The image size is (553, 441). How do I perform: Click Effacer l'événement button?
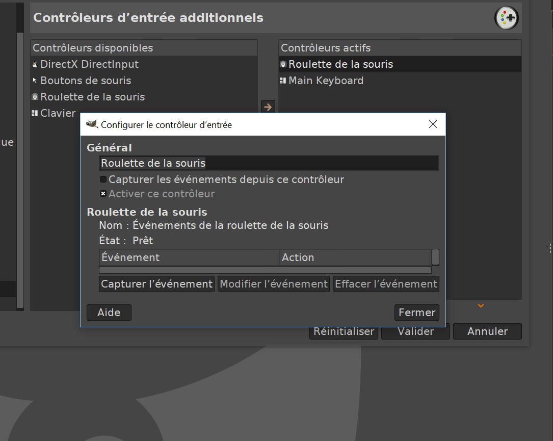coord(386,284)
